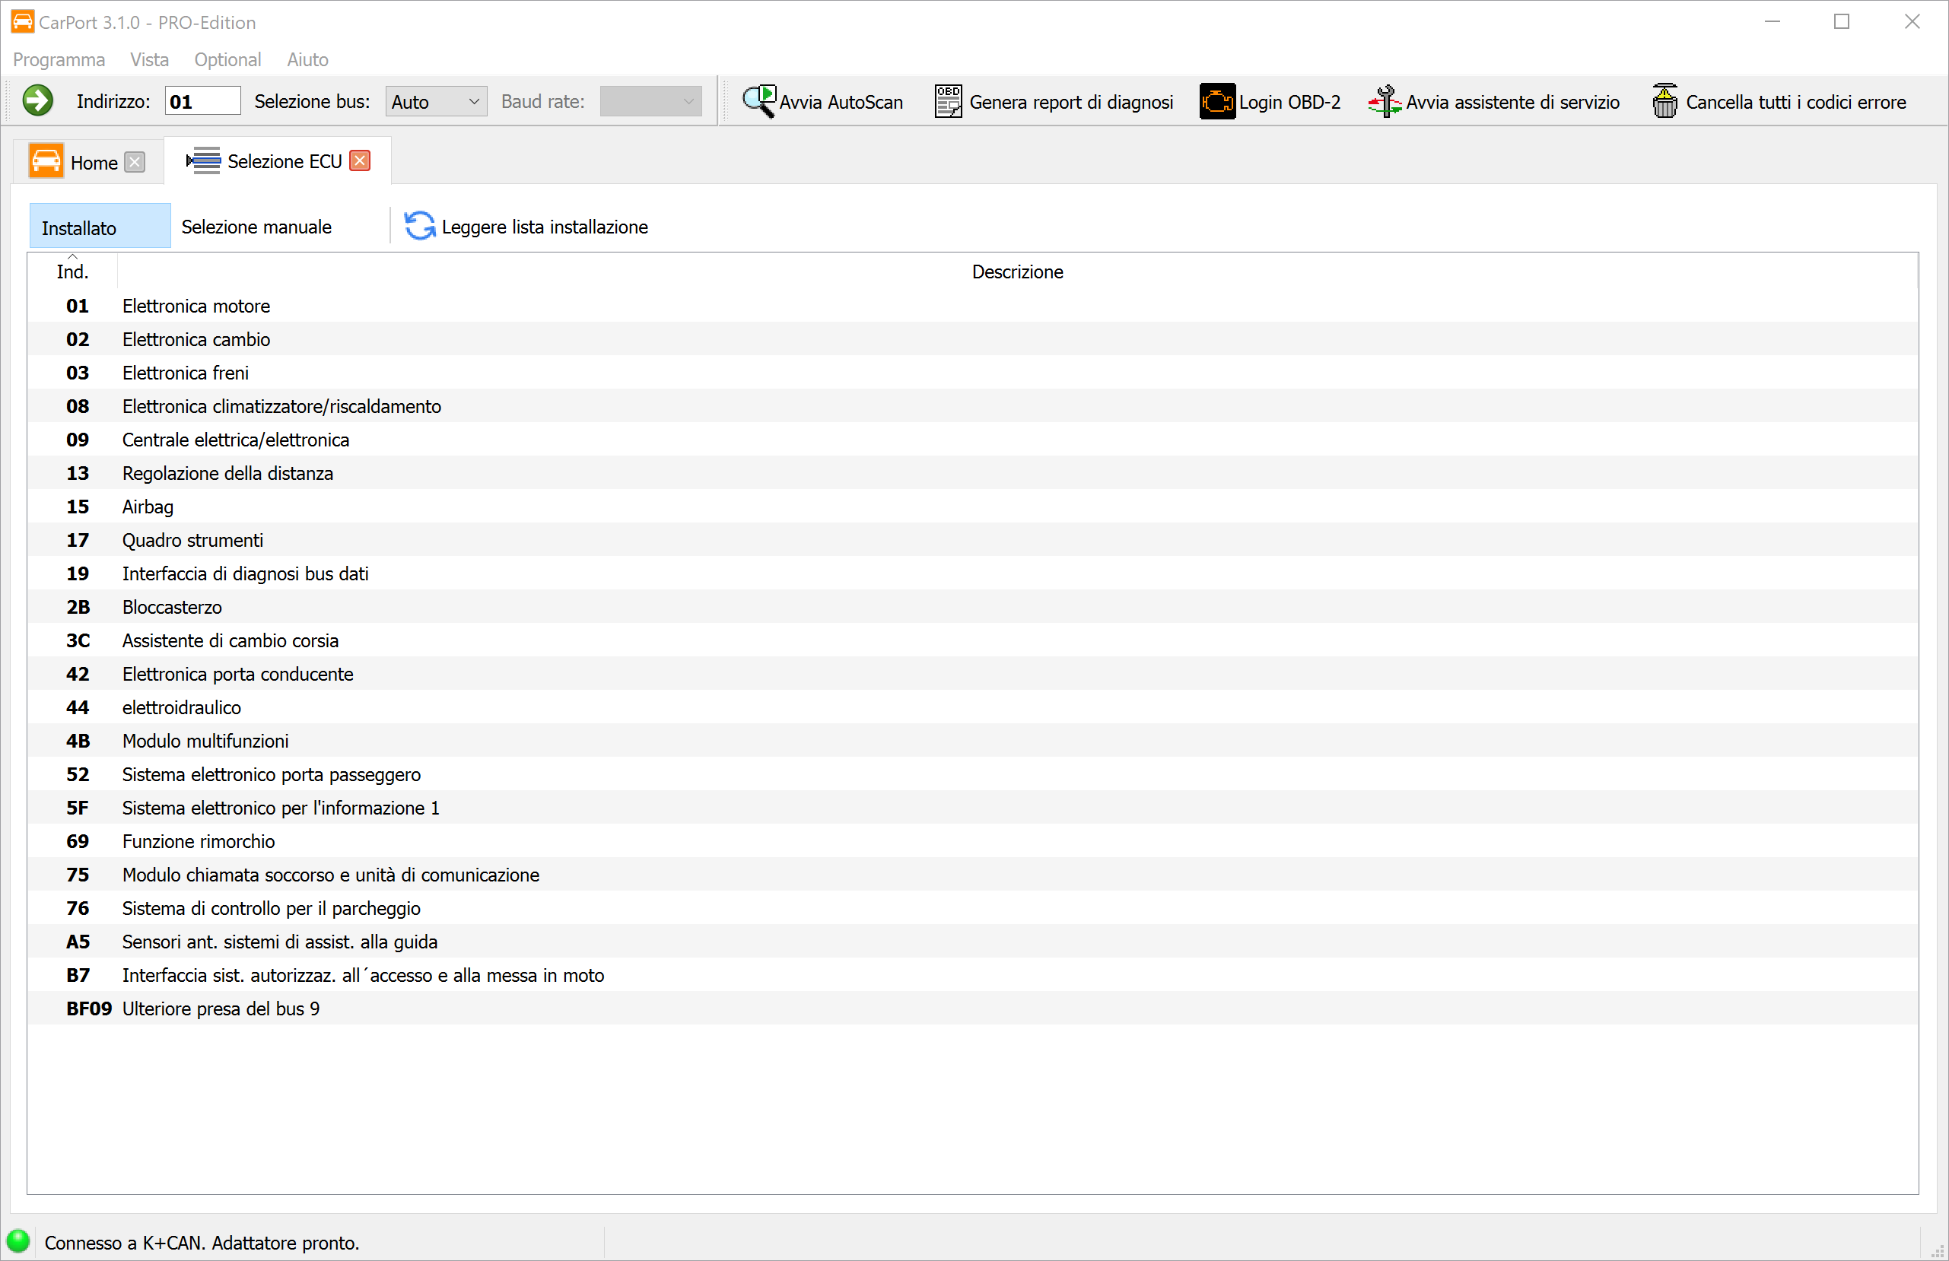Open the Programma menu
The image size is (1949, 1261).
(59, 59)
